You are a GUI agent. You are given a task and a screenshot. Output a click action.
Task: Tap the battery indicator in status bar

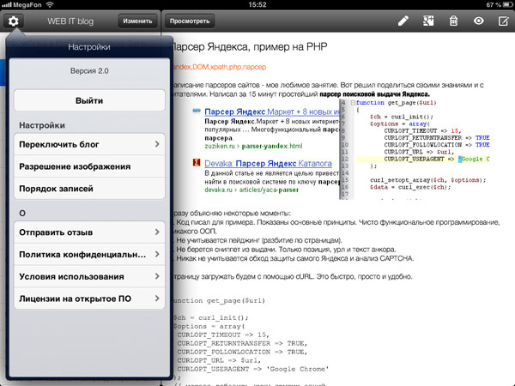pyautogui.click(x=508, y=4)
